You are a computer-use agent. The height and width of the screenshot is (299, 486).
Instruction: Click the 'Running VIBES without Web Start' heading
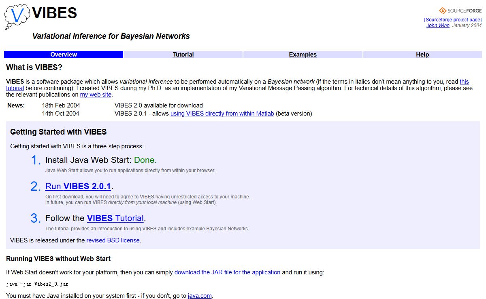[x=58, y=259]
